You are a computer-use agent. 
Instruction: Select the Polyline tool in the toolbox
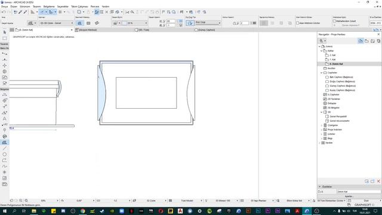pos(5,160)
